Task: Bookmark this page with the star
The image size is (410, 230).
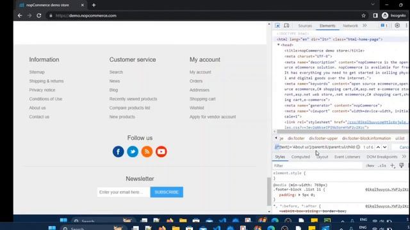Action: tap(363, 15)
